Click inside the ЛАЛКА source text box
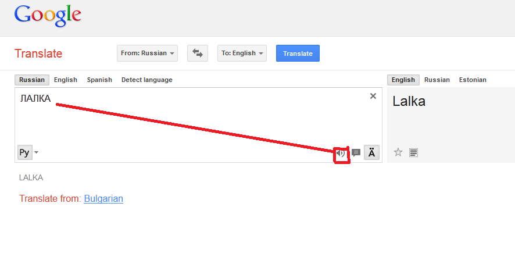 tap(198, 125)
